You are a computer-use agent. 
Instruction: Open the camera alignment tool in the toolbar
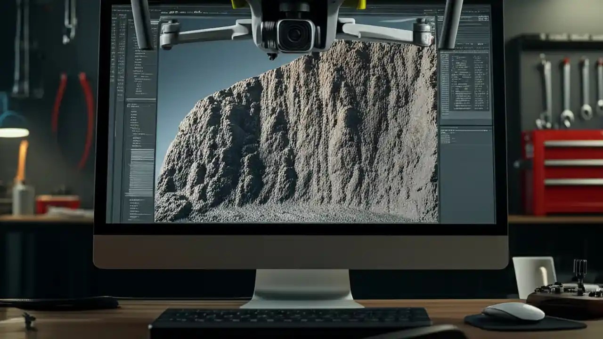(x=173, y=12)
